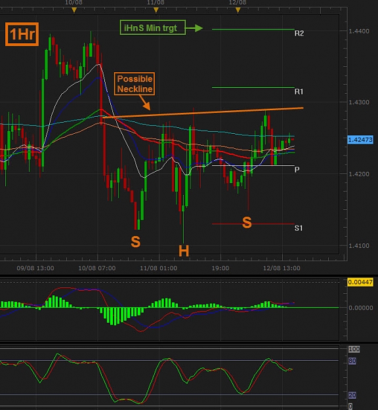Click the 11/08 01:00 time axis label
This screenshot has height=410, width=378.
pyautogui.click(x=159, y=268)
